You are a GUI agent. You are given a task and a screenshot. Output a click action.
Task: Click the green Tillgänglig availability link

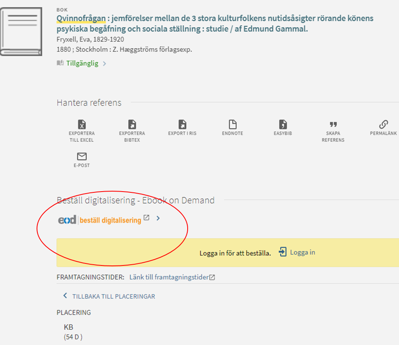[82, 63]
